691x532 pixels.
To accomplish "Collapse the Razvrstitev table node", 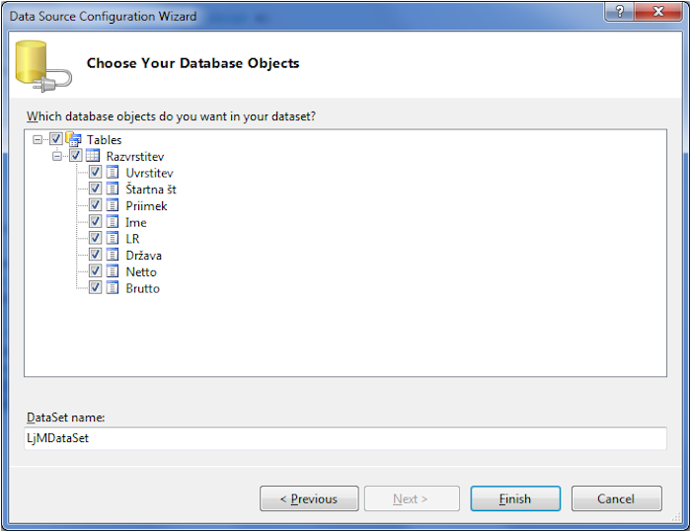I will [x=58, y=157].
